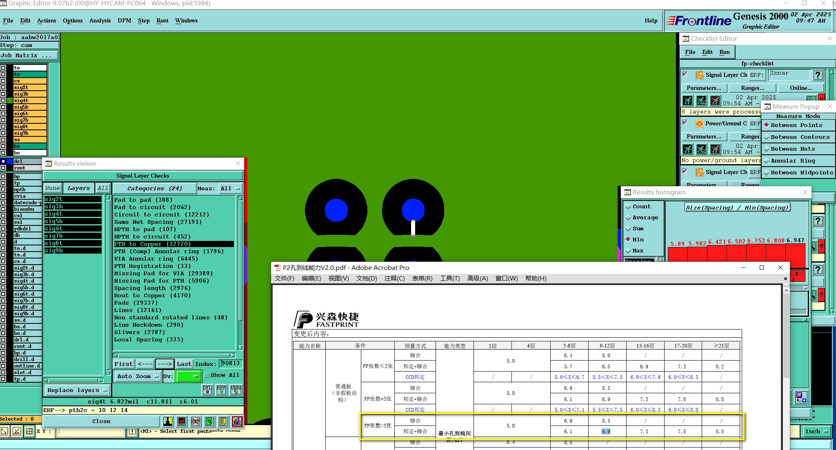Click the Online... button
Screen dimensions: 836x450
(x=801, y=88)
